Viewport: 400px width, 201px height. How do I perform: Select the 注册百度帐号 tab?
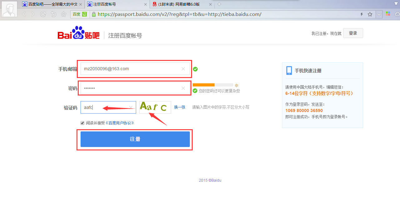pos(117,4)
